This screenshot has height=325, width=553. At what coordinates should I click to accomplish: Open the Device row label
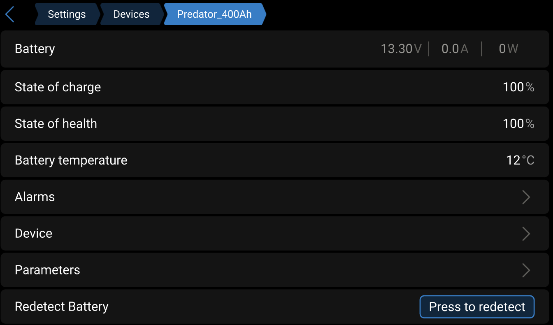[34, 234]
